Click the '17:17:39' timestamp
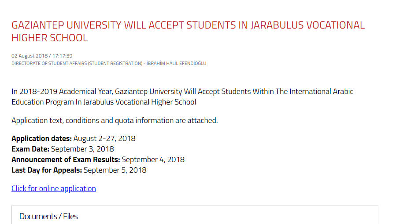403x224 pixels. tap(62, 56)
